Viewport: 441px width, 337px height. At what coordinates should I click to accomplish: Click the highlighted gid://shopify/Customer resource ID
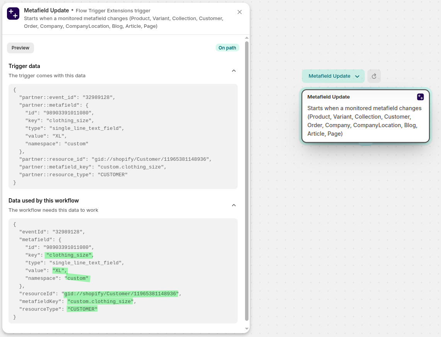pos(121,294)
